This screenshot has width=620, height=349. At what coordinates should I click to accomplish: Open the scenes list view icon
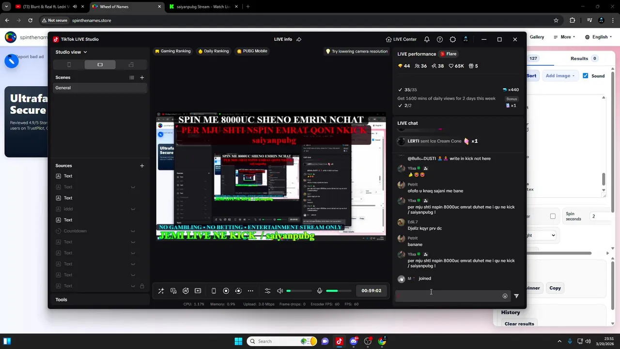point(132,78)
